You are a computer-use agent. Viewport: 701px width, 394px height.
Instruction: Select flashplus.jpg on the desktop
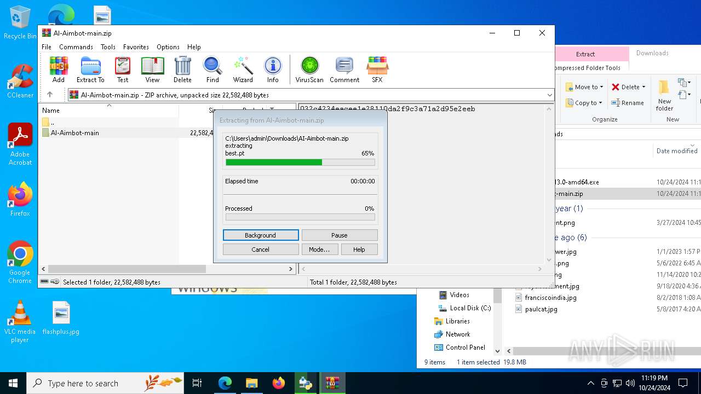tap(61, 318)
